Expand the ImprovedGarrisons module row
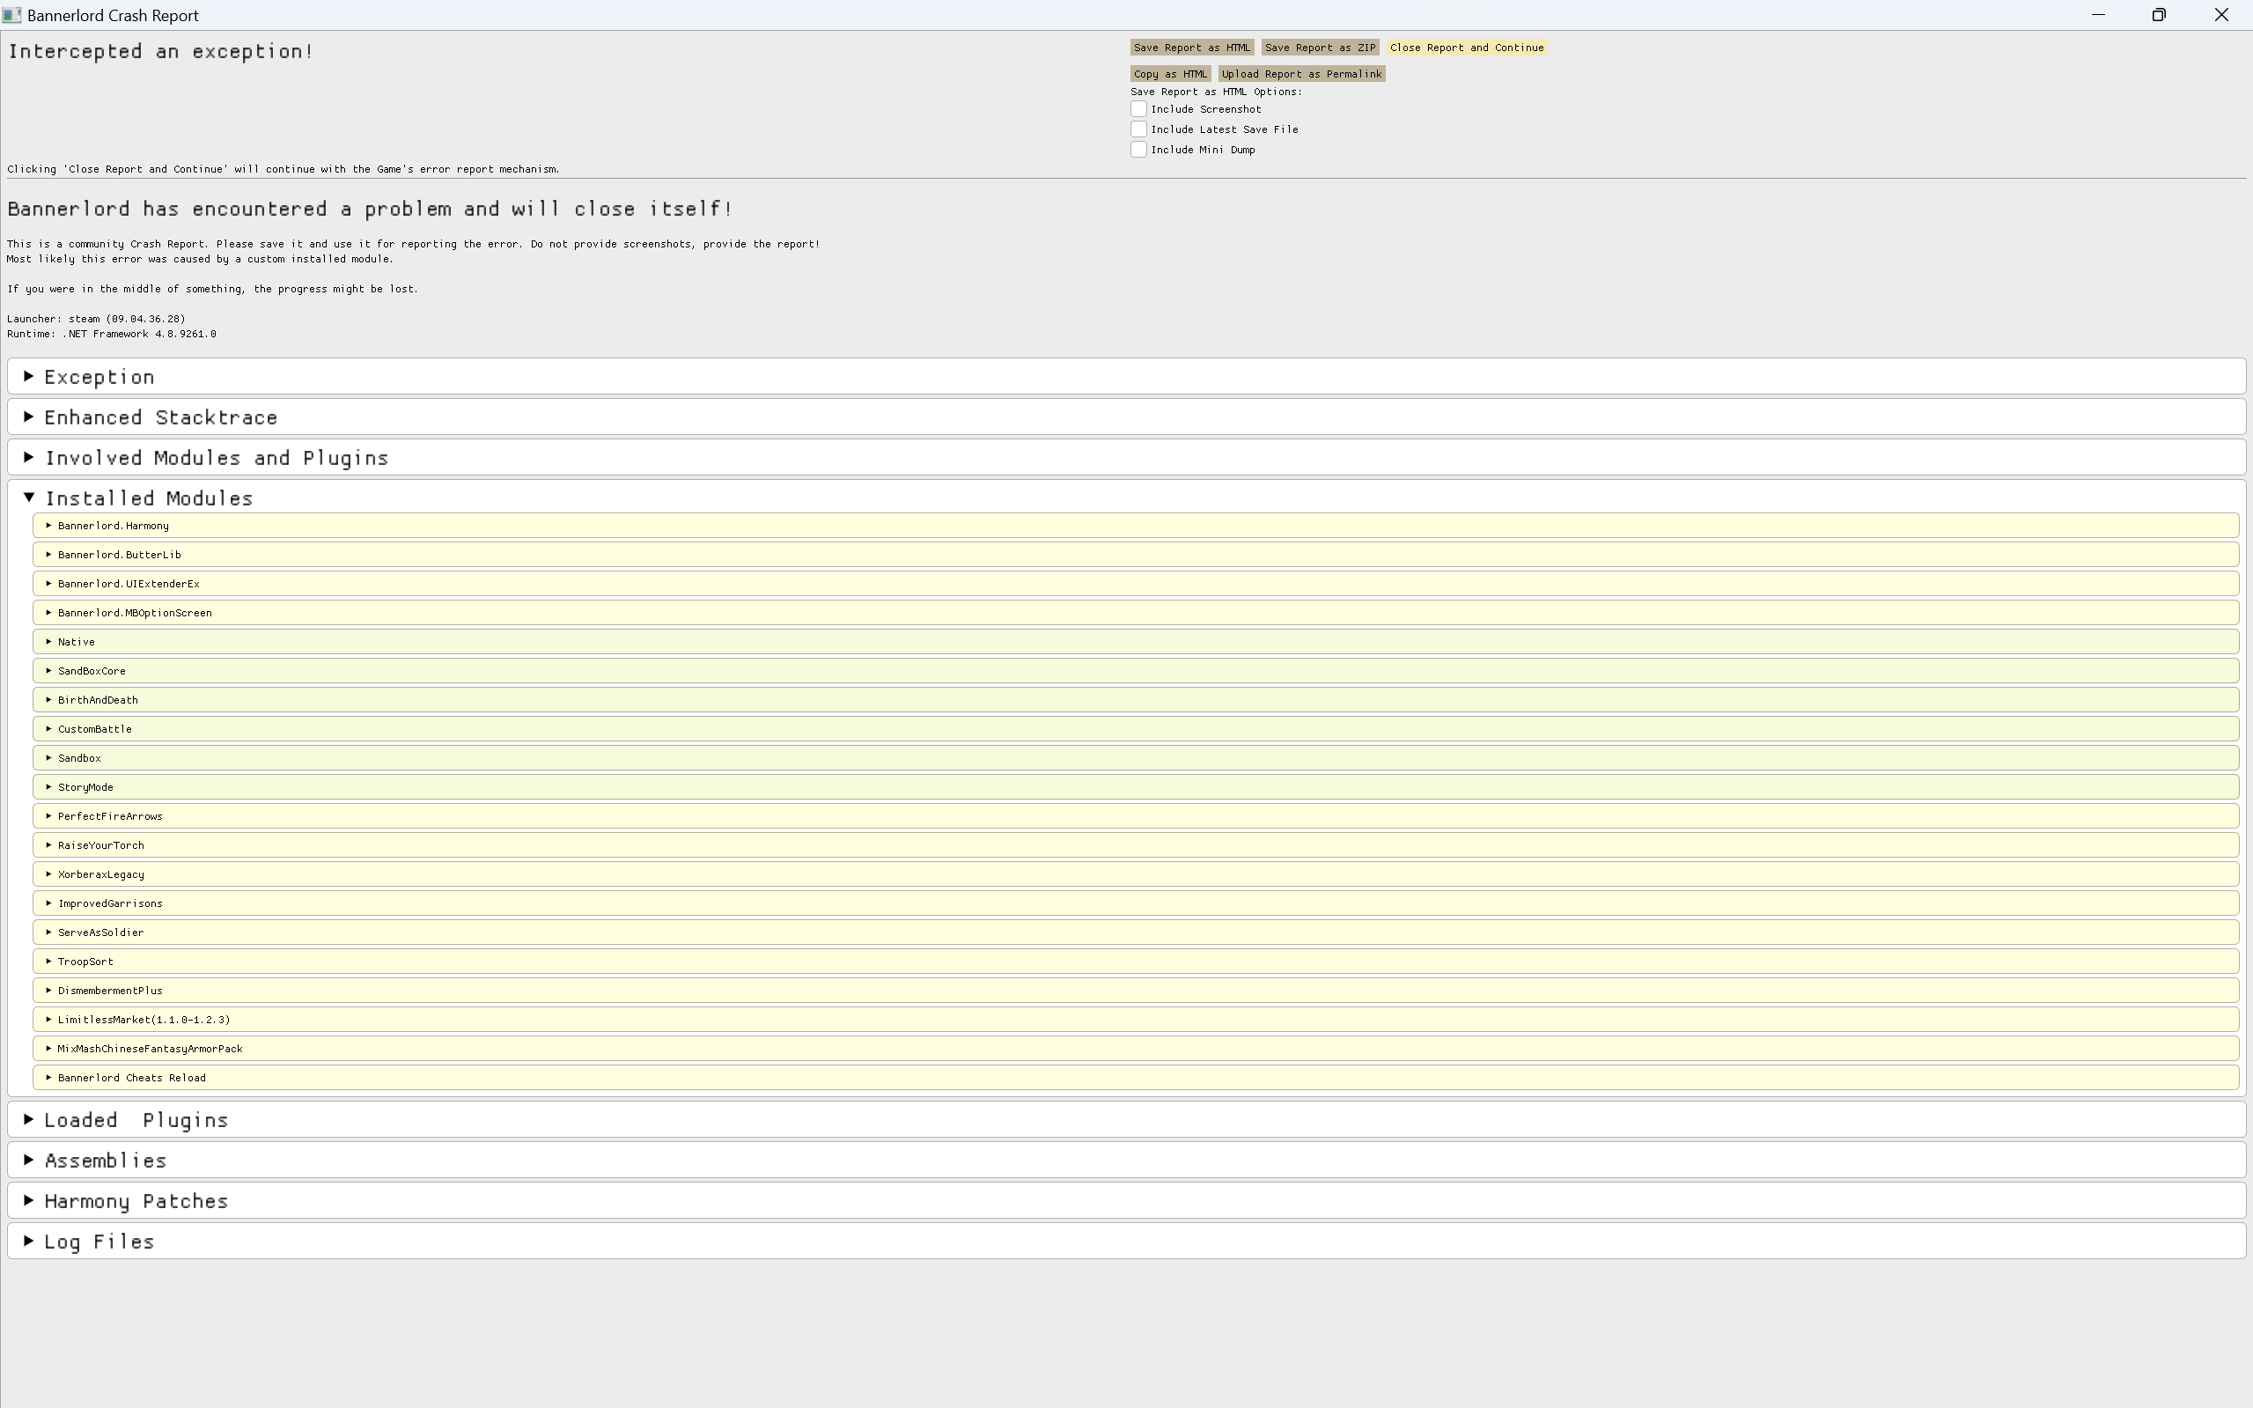 click(1136, 903)
